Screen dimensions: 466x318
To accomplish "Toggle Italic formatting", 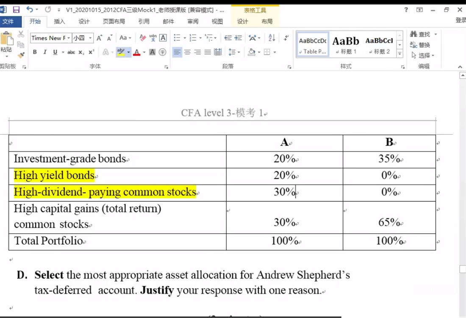I will (45, 52).
